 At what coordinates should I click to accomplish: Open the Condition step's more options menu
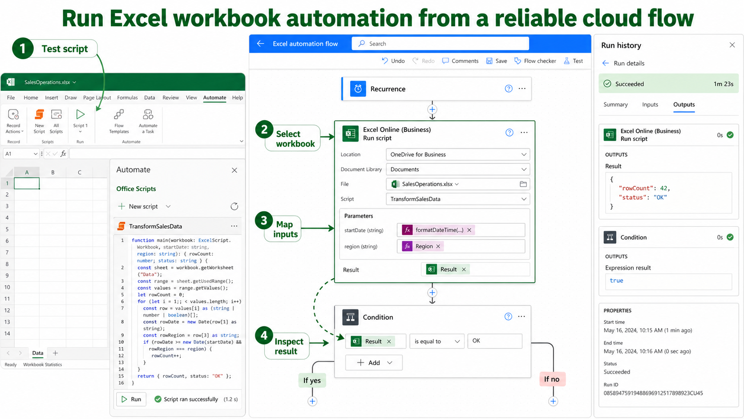pyautogui.click(x=522, y=317)
